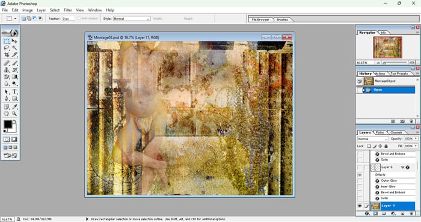Select the Path Selection tool
This screenshot has height=222, width=421.
7,92
